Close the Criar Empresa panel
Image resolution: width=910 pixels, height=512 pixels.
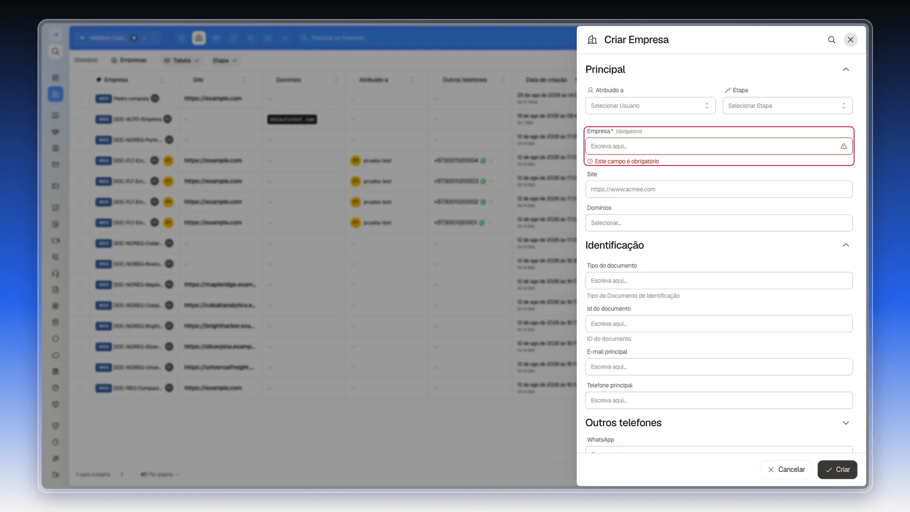point(850,40)
